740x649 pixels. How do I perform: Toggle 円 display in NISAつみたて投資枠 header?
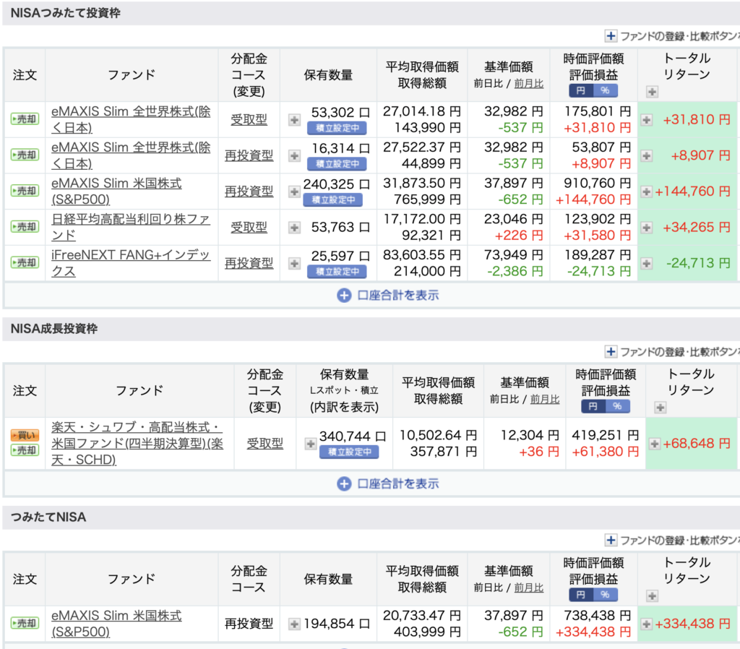[581, 91]
